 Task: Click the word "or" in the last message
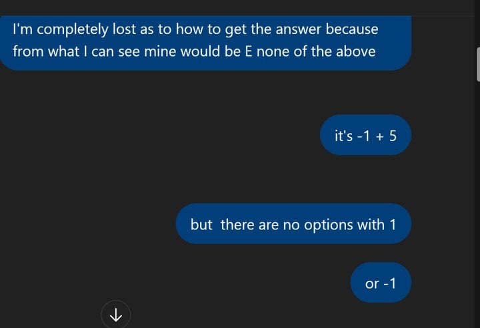[x=372, y=284]
